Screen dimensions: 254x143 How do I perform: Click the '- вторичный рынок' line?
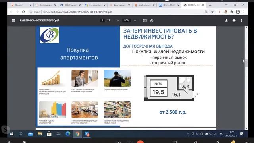pos(168,63)
